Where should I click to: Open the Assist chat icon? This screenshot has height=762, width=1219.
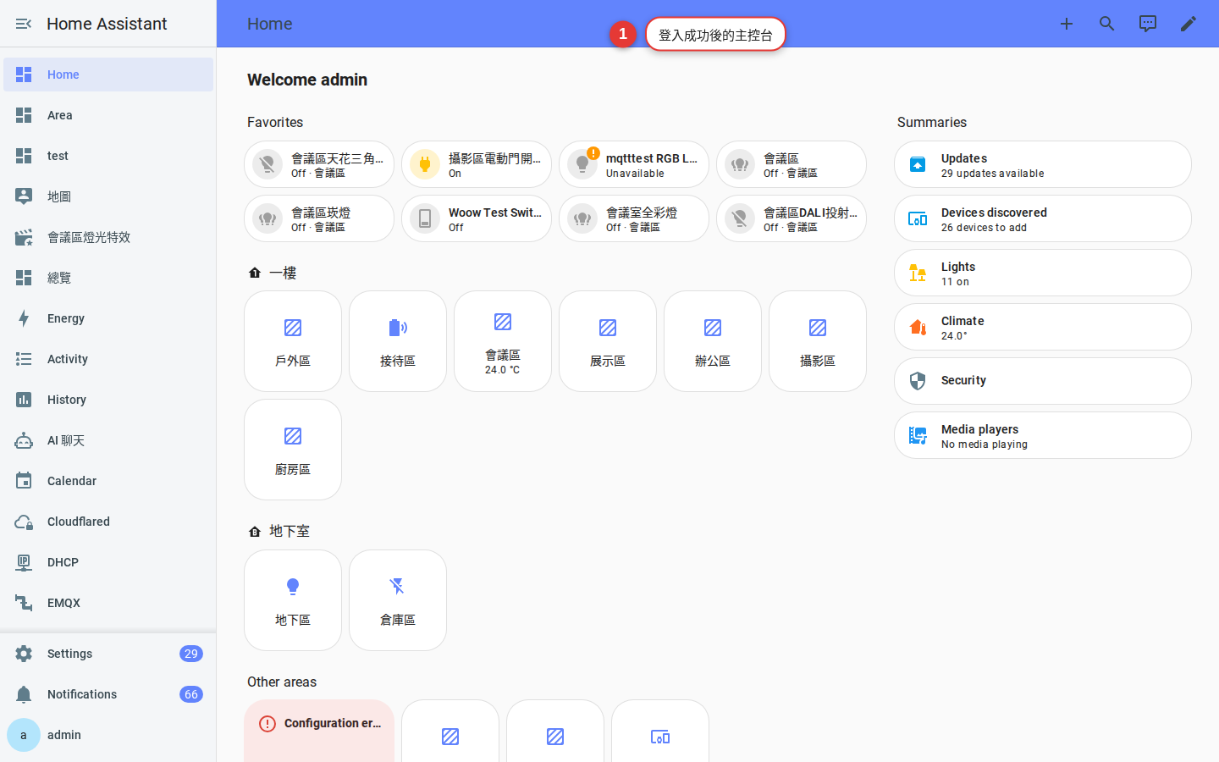tap(1148, 24)
